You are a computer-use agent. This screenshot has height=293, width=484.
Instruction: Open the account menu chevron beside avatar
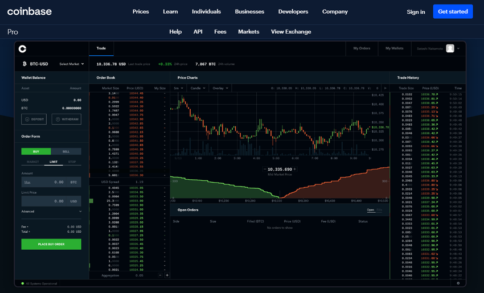(458, 48)
